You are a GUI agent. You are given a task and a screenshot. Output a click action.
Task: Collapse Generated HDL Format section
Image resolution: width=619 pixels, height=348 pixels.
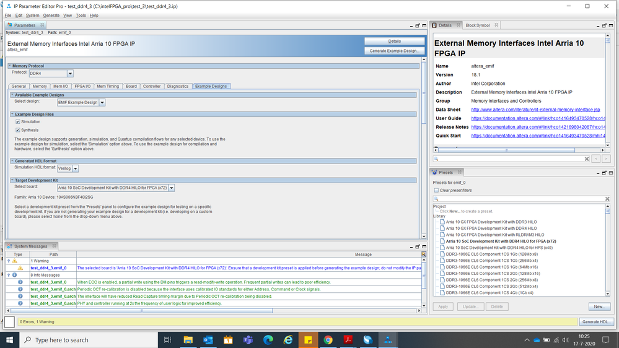click(12, 160)
